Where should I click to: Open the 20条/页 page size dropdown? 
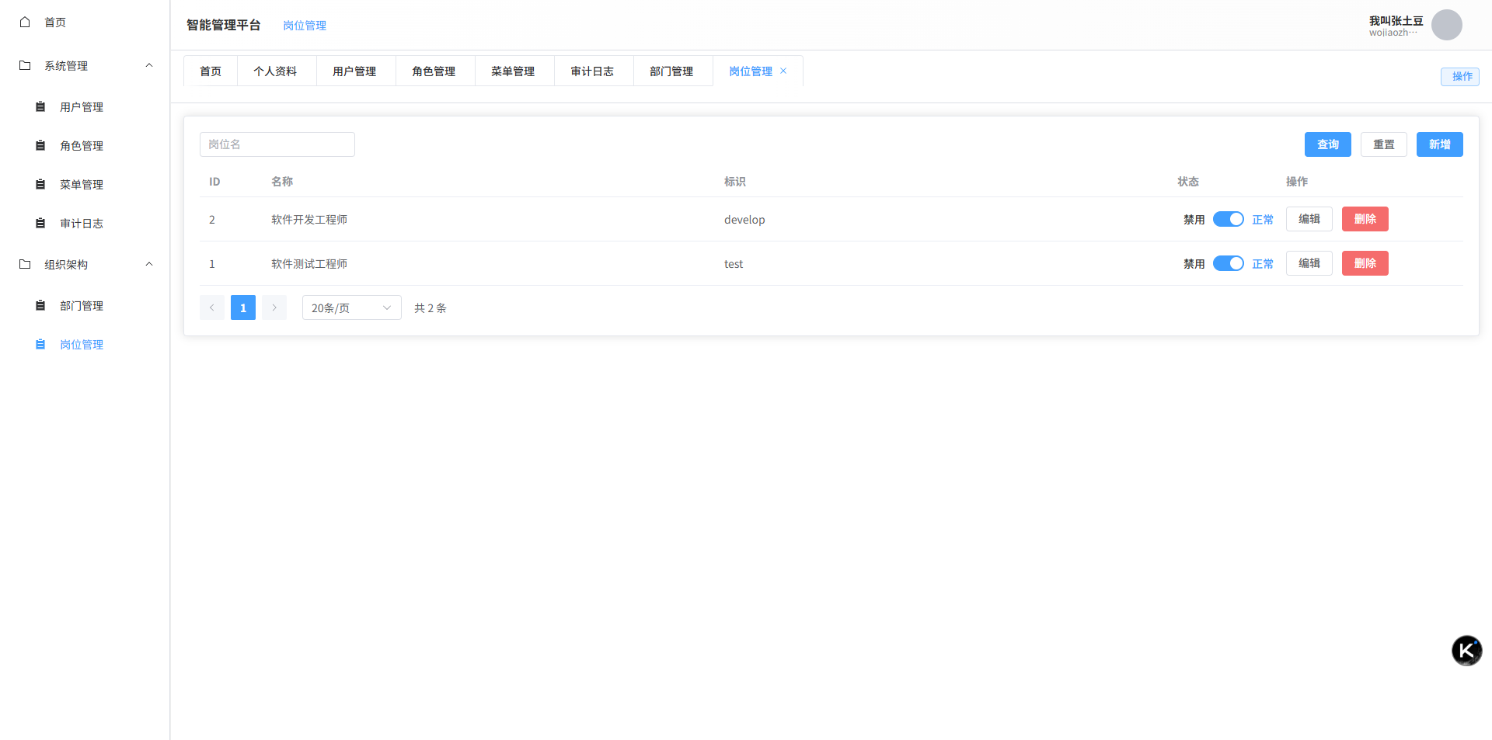352,307
